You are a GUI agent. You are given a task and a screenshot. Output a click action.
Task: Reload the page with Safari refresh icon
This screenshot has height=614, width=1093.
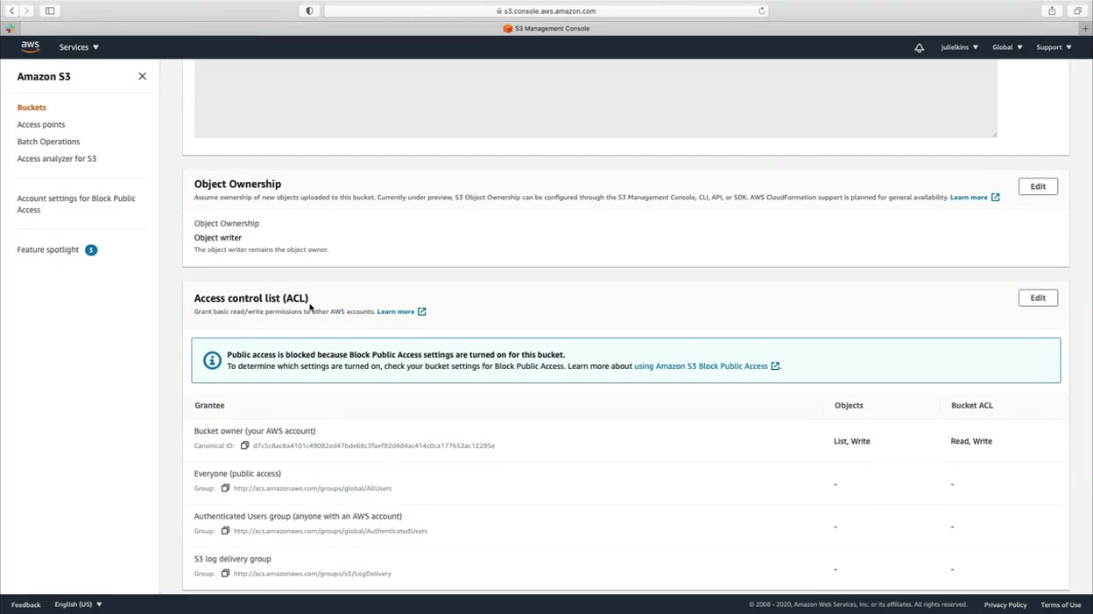pyautogui.click(x=761, y=11)
